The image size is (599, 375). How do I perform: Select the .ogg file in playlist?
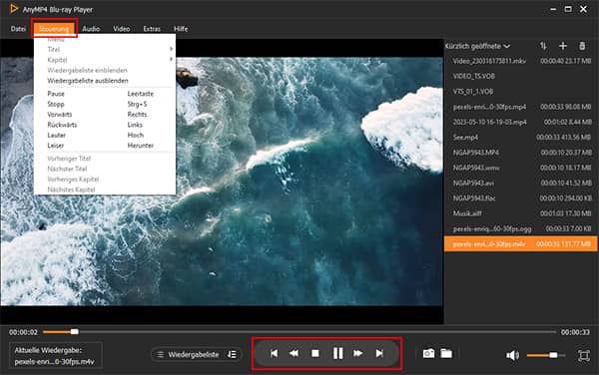tap(521, 229)
